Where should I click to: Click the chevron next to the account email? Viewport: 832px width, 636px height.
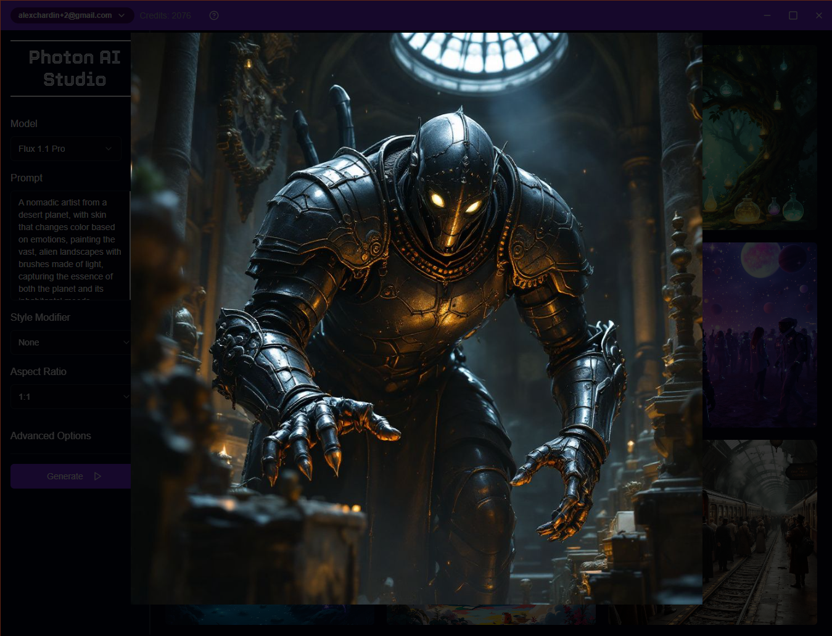122,15
